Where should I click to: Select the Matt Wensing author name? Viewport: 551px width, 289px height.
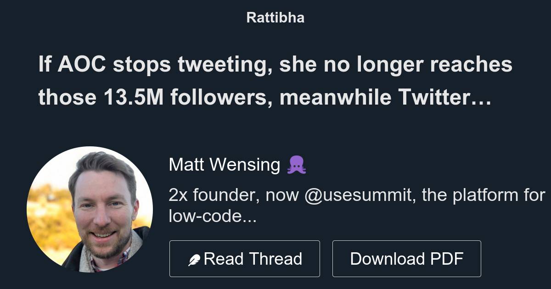click(x=225, y=164)
